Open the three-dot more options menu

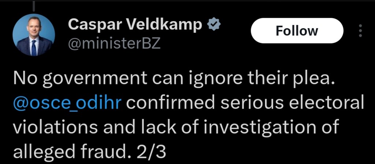point(360,31)
